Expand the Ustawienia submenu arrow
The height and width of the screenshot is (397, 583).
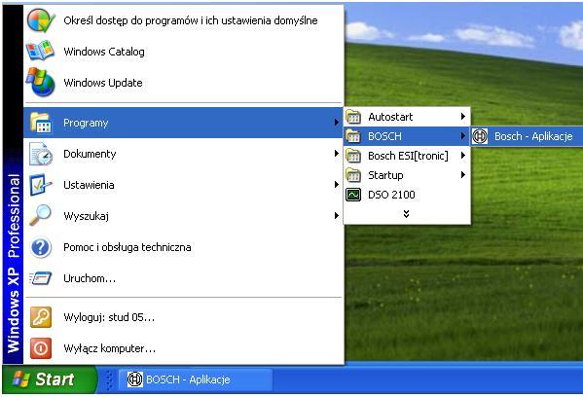(336, 184)
